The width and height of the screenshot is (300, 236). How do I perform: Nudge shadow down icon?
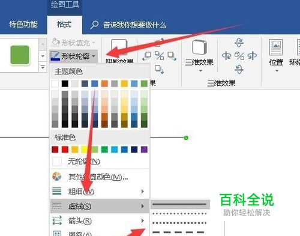[160, 70]
